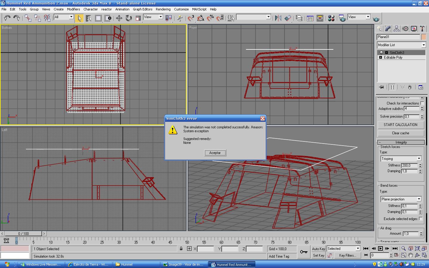The width and height of the screenshot is (429, 268).
Task: Click the Undo arrow in the main toolbar
Action: pos(7,18)
